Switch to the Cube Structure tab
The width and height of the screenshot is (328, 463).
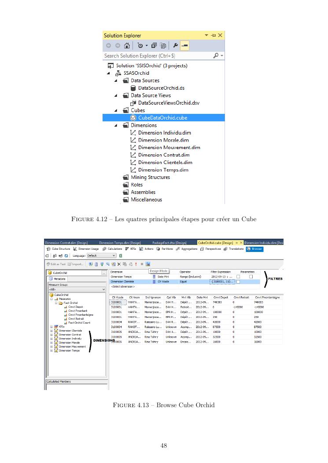(x=58, y=249)
